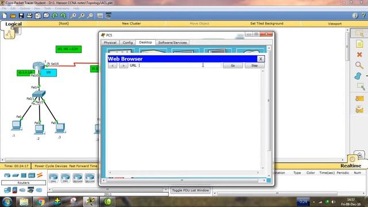The height and width of the screenshot is (207, 368).
Task: Select the Connections lightning bolt icon
Action: (x=40, y=175)
